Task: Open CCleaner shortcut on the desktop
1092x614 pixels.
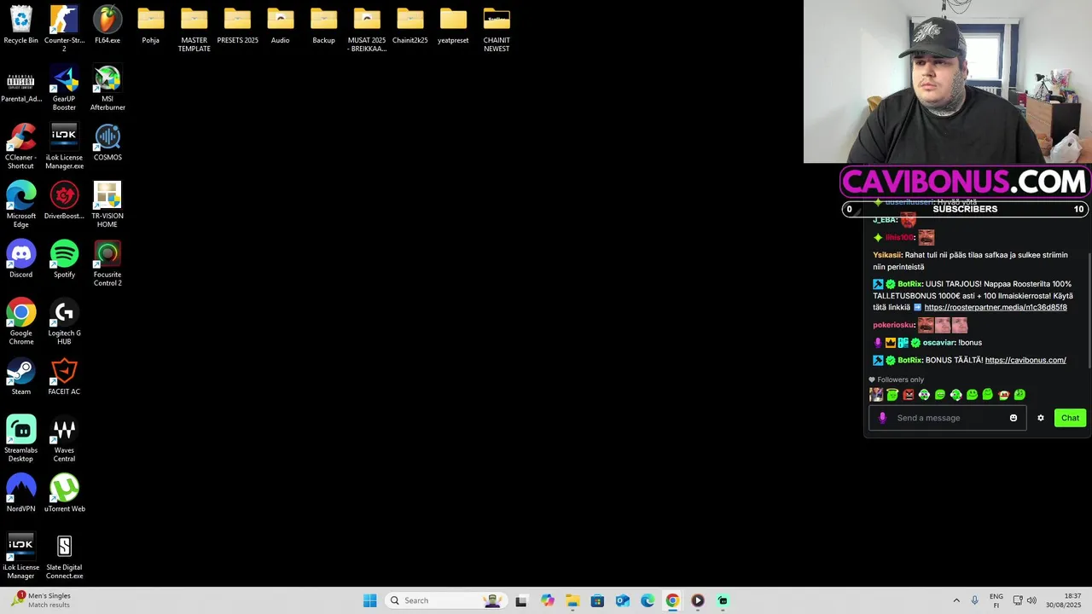Action: click(x=20, y=146)
